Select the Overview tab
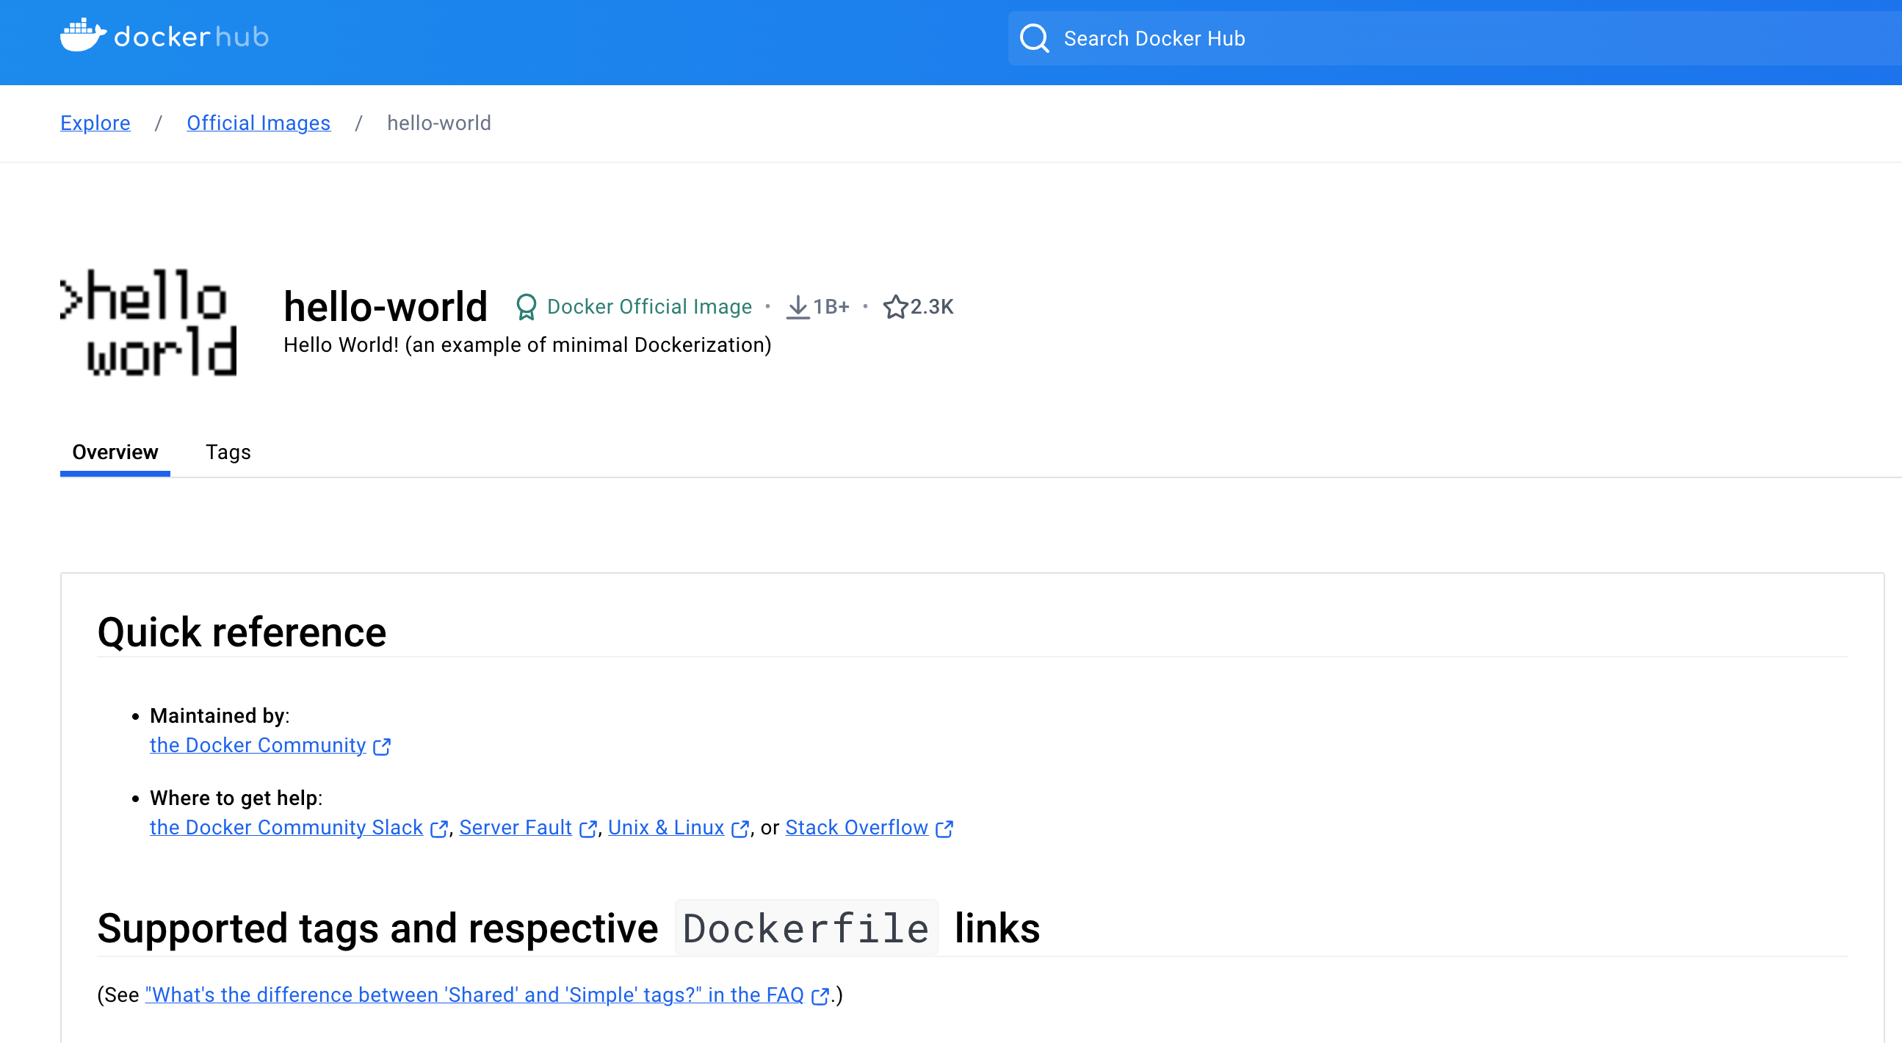This screenshot has width=1902, height=1043. 115,451
